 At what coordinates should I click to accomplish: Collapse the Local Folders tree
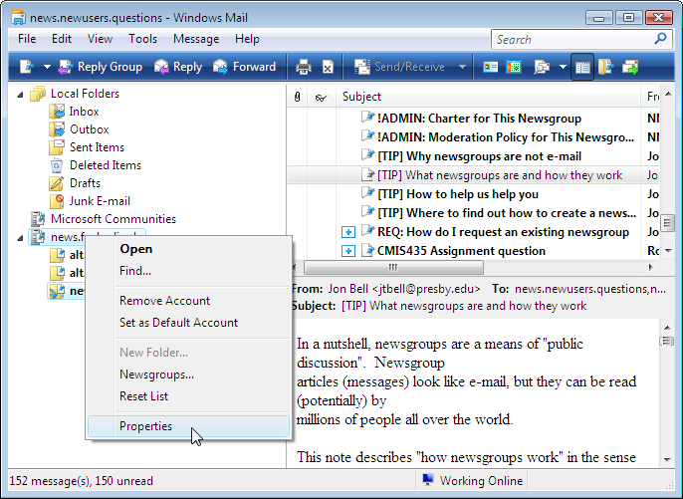click(x=22, y=94)
